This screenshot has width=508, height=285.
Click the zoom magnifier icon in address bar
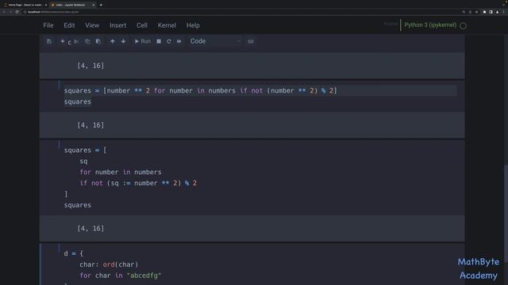pyautogui.click(x=464, y=12)
